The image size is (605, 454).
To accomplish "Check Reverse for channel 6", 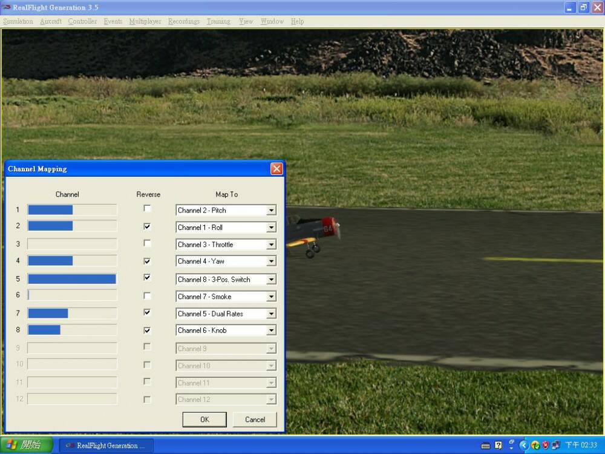I will click(147, 296).
